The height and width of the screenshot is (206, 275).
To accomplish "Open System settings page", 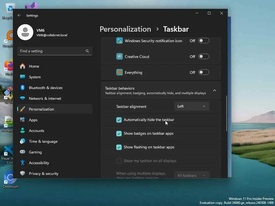I will tap(55, 77).
